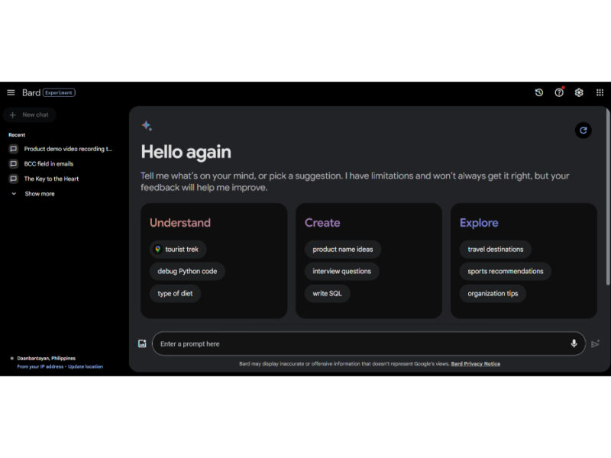Open the BCC field in emails chat
Viewport: 611px width, 458px height.
[48, 163]
